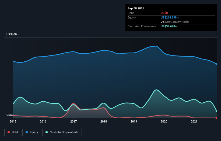Click the US$34.678m cash value
221x141 pixels.
tap(169, 26)
